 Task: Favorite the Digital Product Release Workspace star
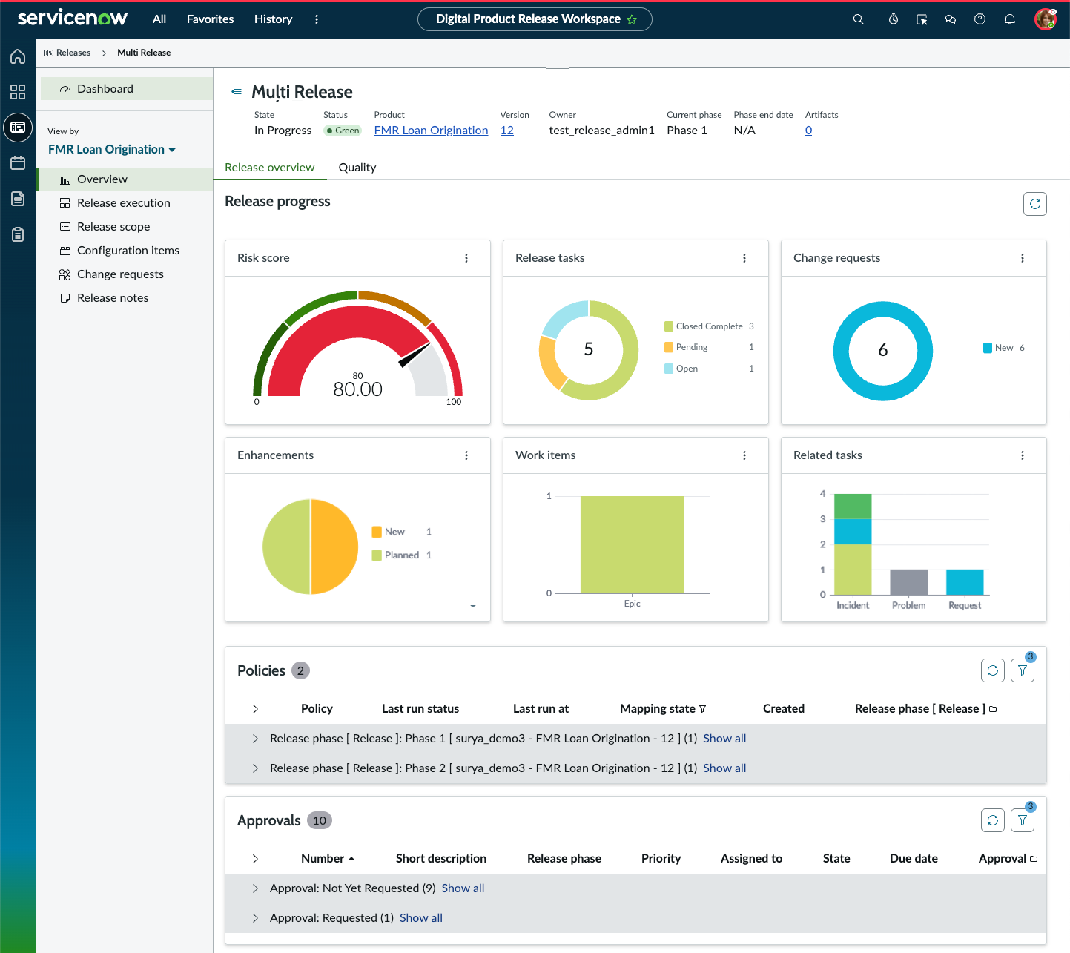tap(632, 19)
